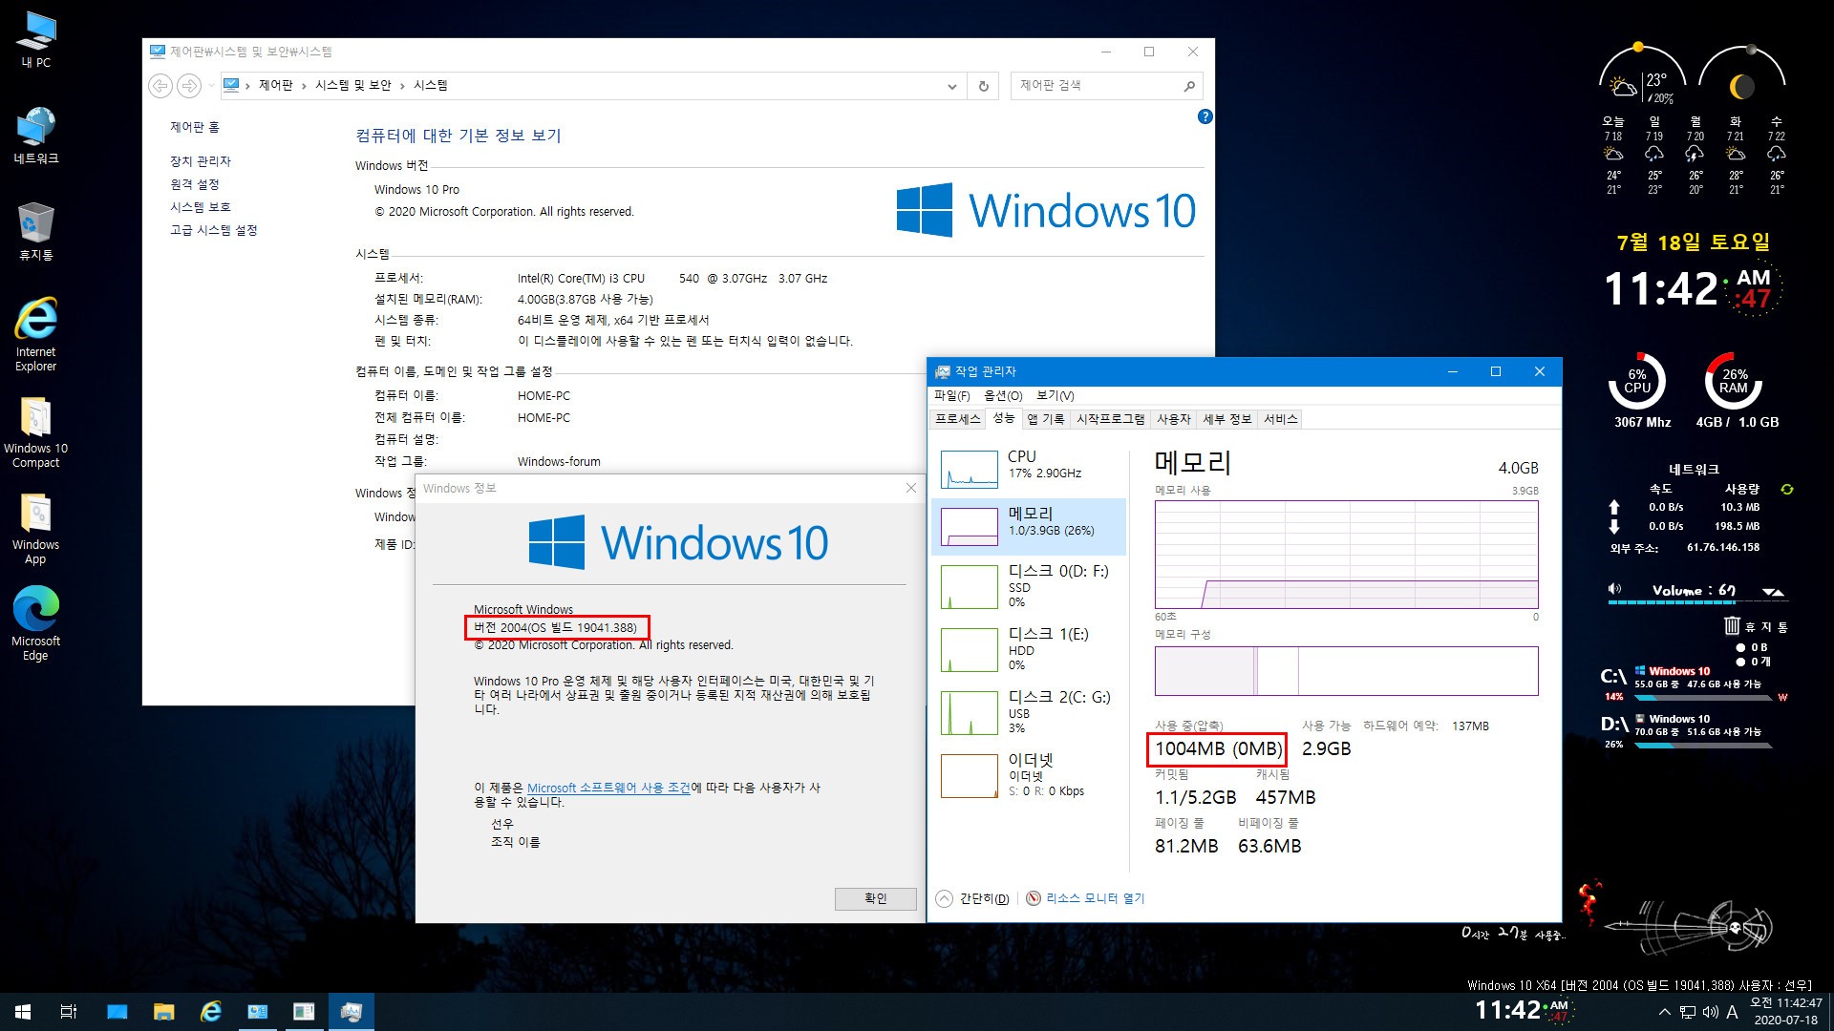
Task: Click the recycle bin icon in widget
Action: tap(1732, 626)
